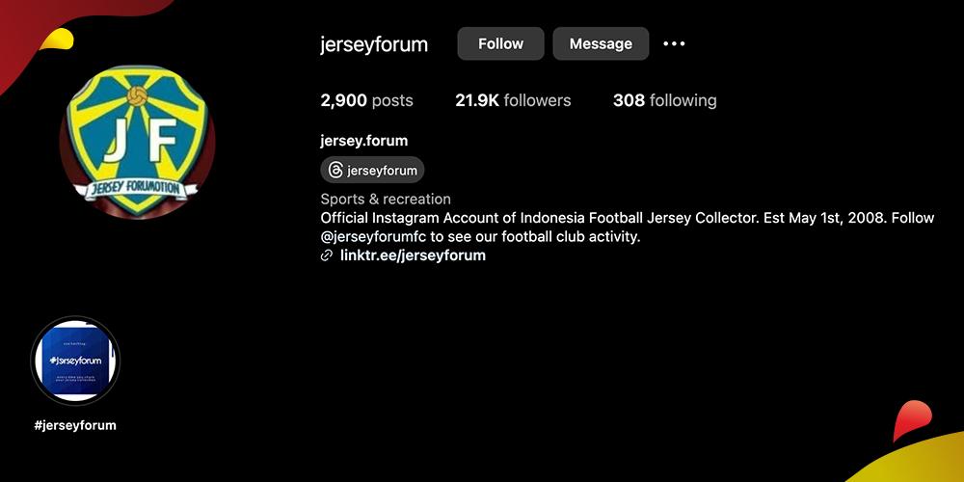Click the Threads logo icon

tap(335, 171)
